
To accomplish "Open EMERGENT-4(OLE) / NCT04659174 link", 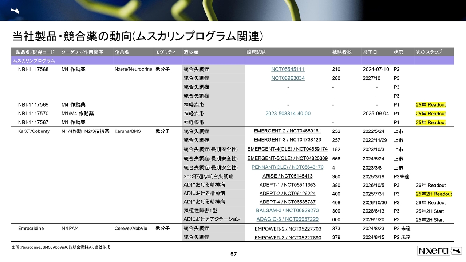I will (x=287, y=149).
